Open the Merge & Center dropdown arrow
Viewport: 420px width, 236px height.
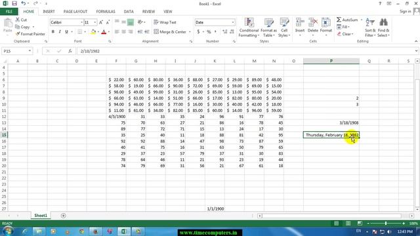[190, 32]
